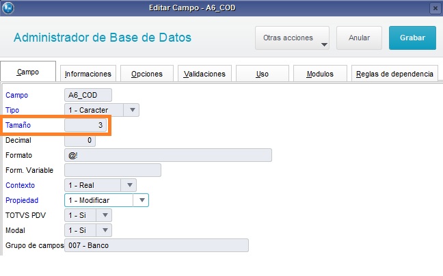Open the Reglas de dependencia tab
Image resolution: width=443 pixels, height=276 pixels.
click(x=394, y=74)
